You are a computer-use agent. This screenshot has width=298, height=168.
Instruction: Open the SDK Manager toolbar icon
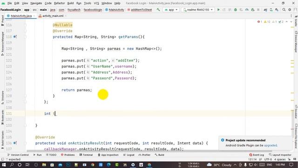click(277, 9)
